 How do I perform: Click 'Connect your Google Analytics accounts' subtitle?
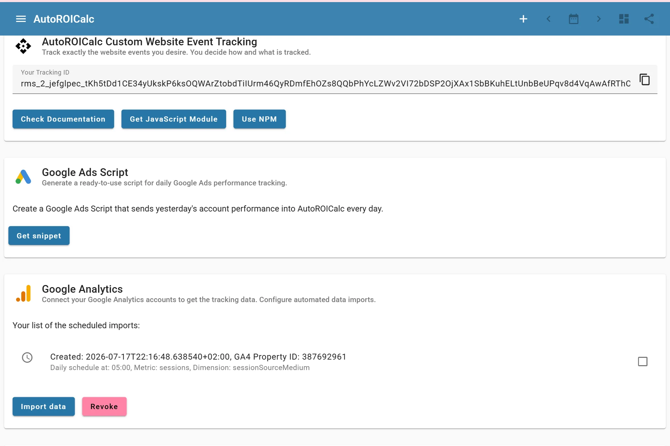point(209,300)
